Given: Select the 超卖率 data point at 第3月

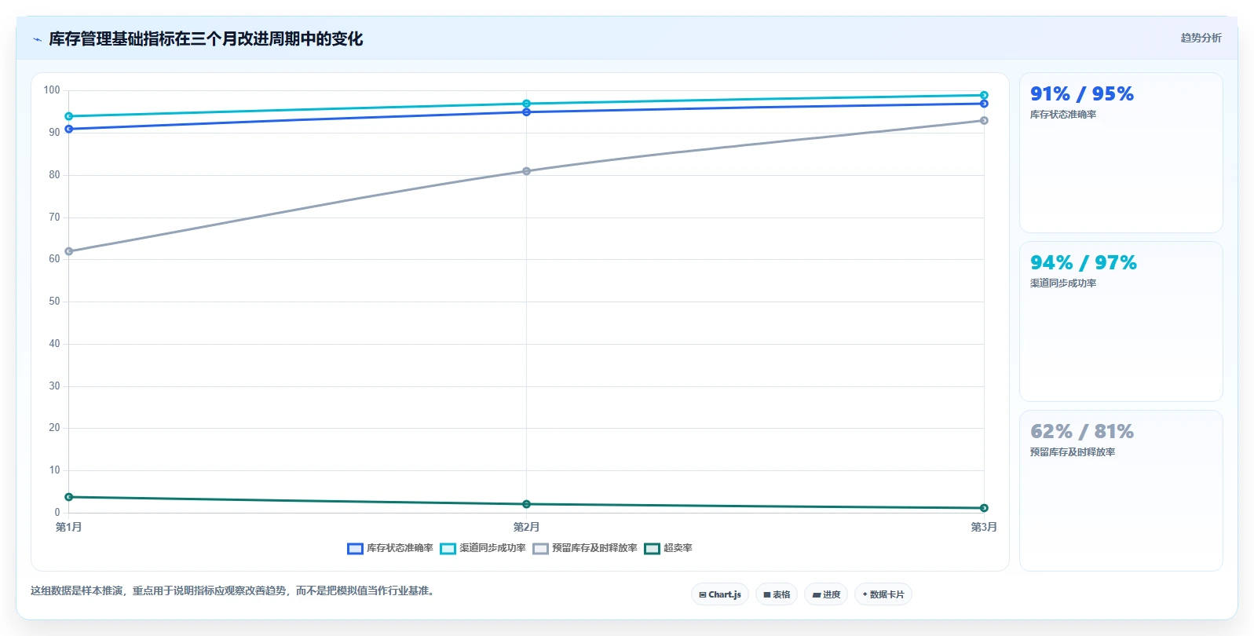Looking at the screenshot, I should coord(984,508).
